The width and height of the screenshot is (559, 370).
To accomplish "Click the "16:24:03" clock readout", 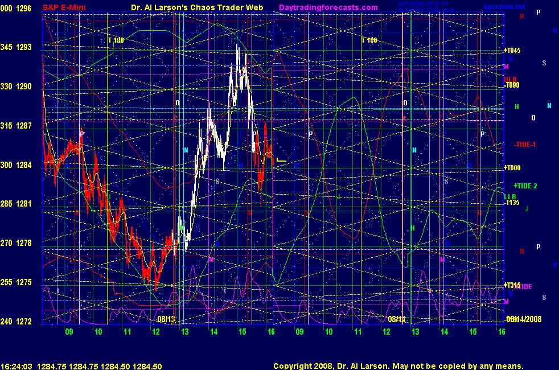I will pos(17,366).
